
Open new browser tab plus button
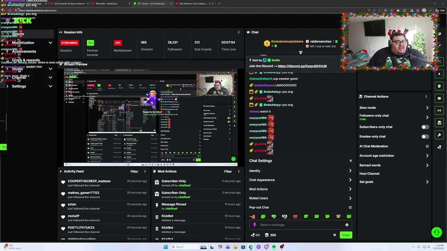point(219,3)
